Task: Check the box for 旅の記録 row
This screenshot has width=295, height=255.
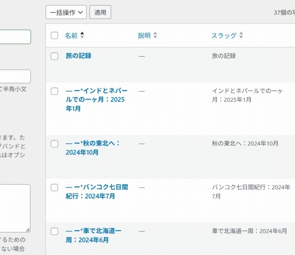Action: [54, 56]
